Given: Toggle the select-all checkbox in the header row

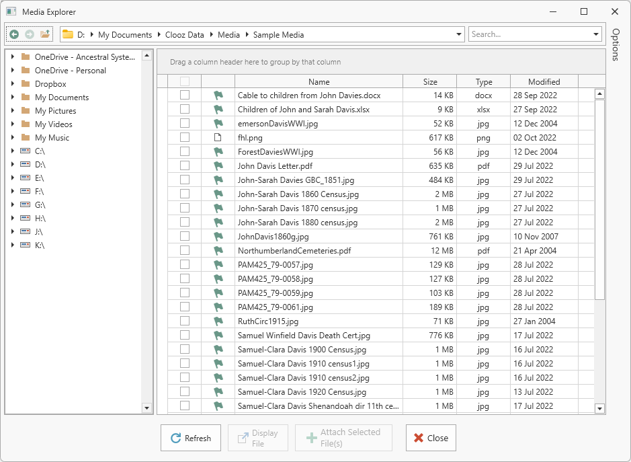Looking at the screenshot, I should (185, 82).
